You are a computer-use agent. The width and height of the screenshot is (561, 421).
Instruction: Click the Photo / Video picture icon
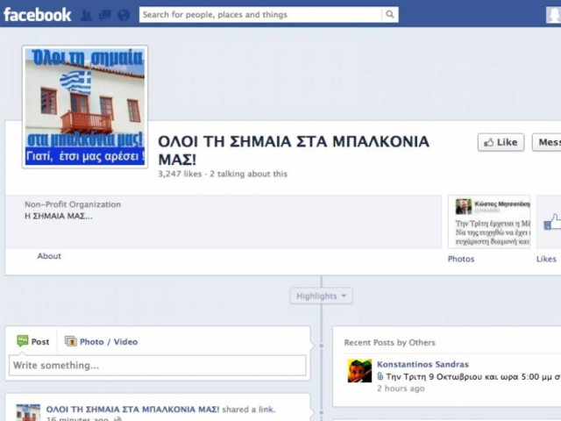[70, 341]
